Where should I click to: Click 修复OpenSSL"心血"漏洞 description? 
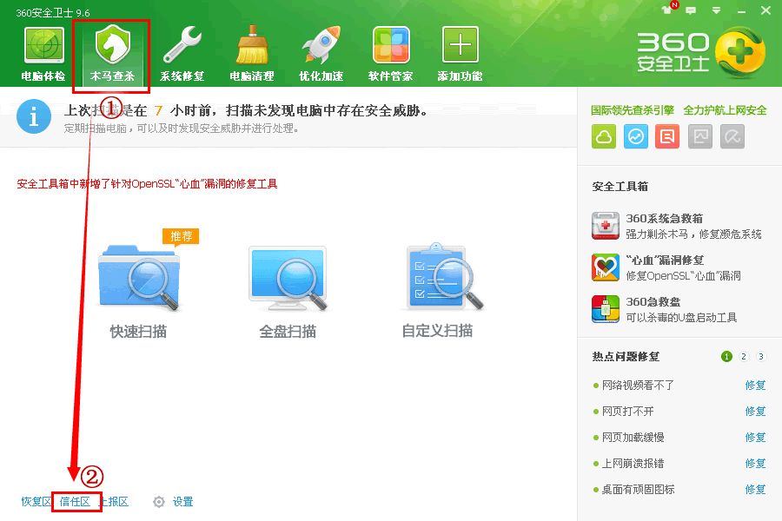tap(683, 276)
